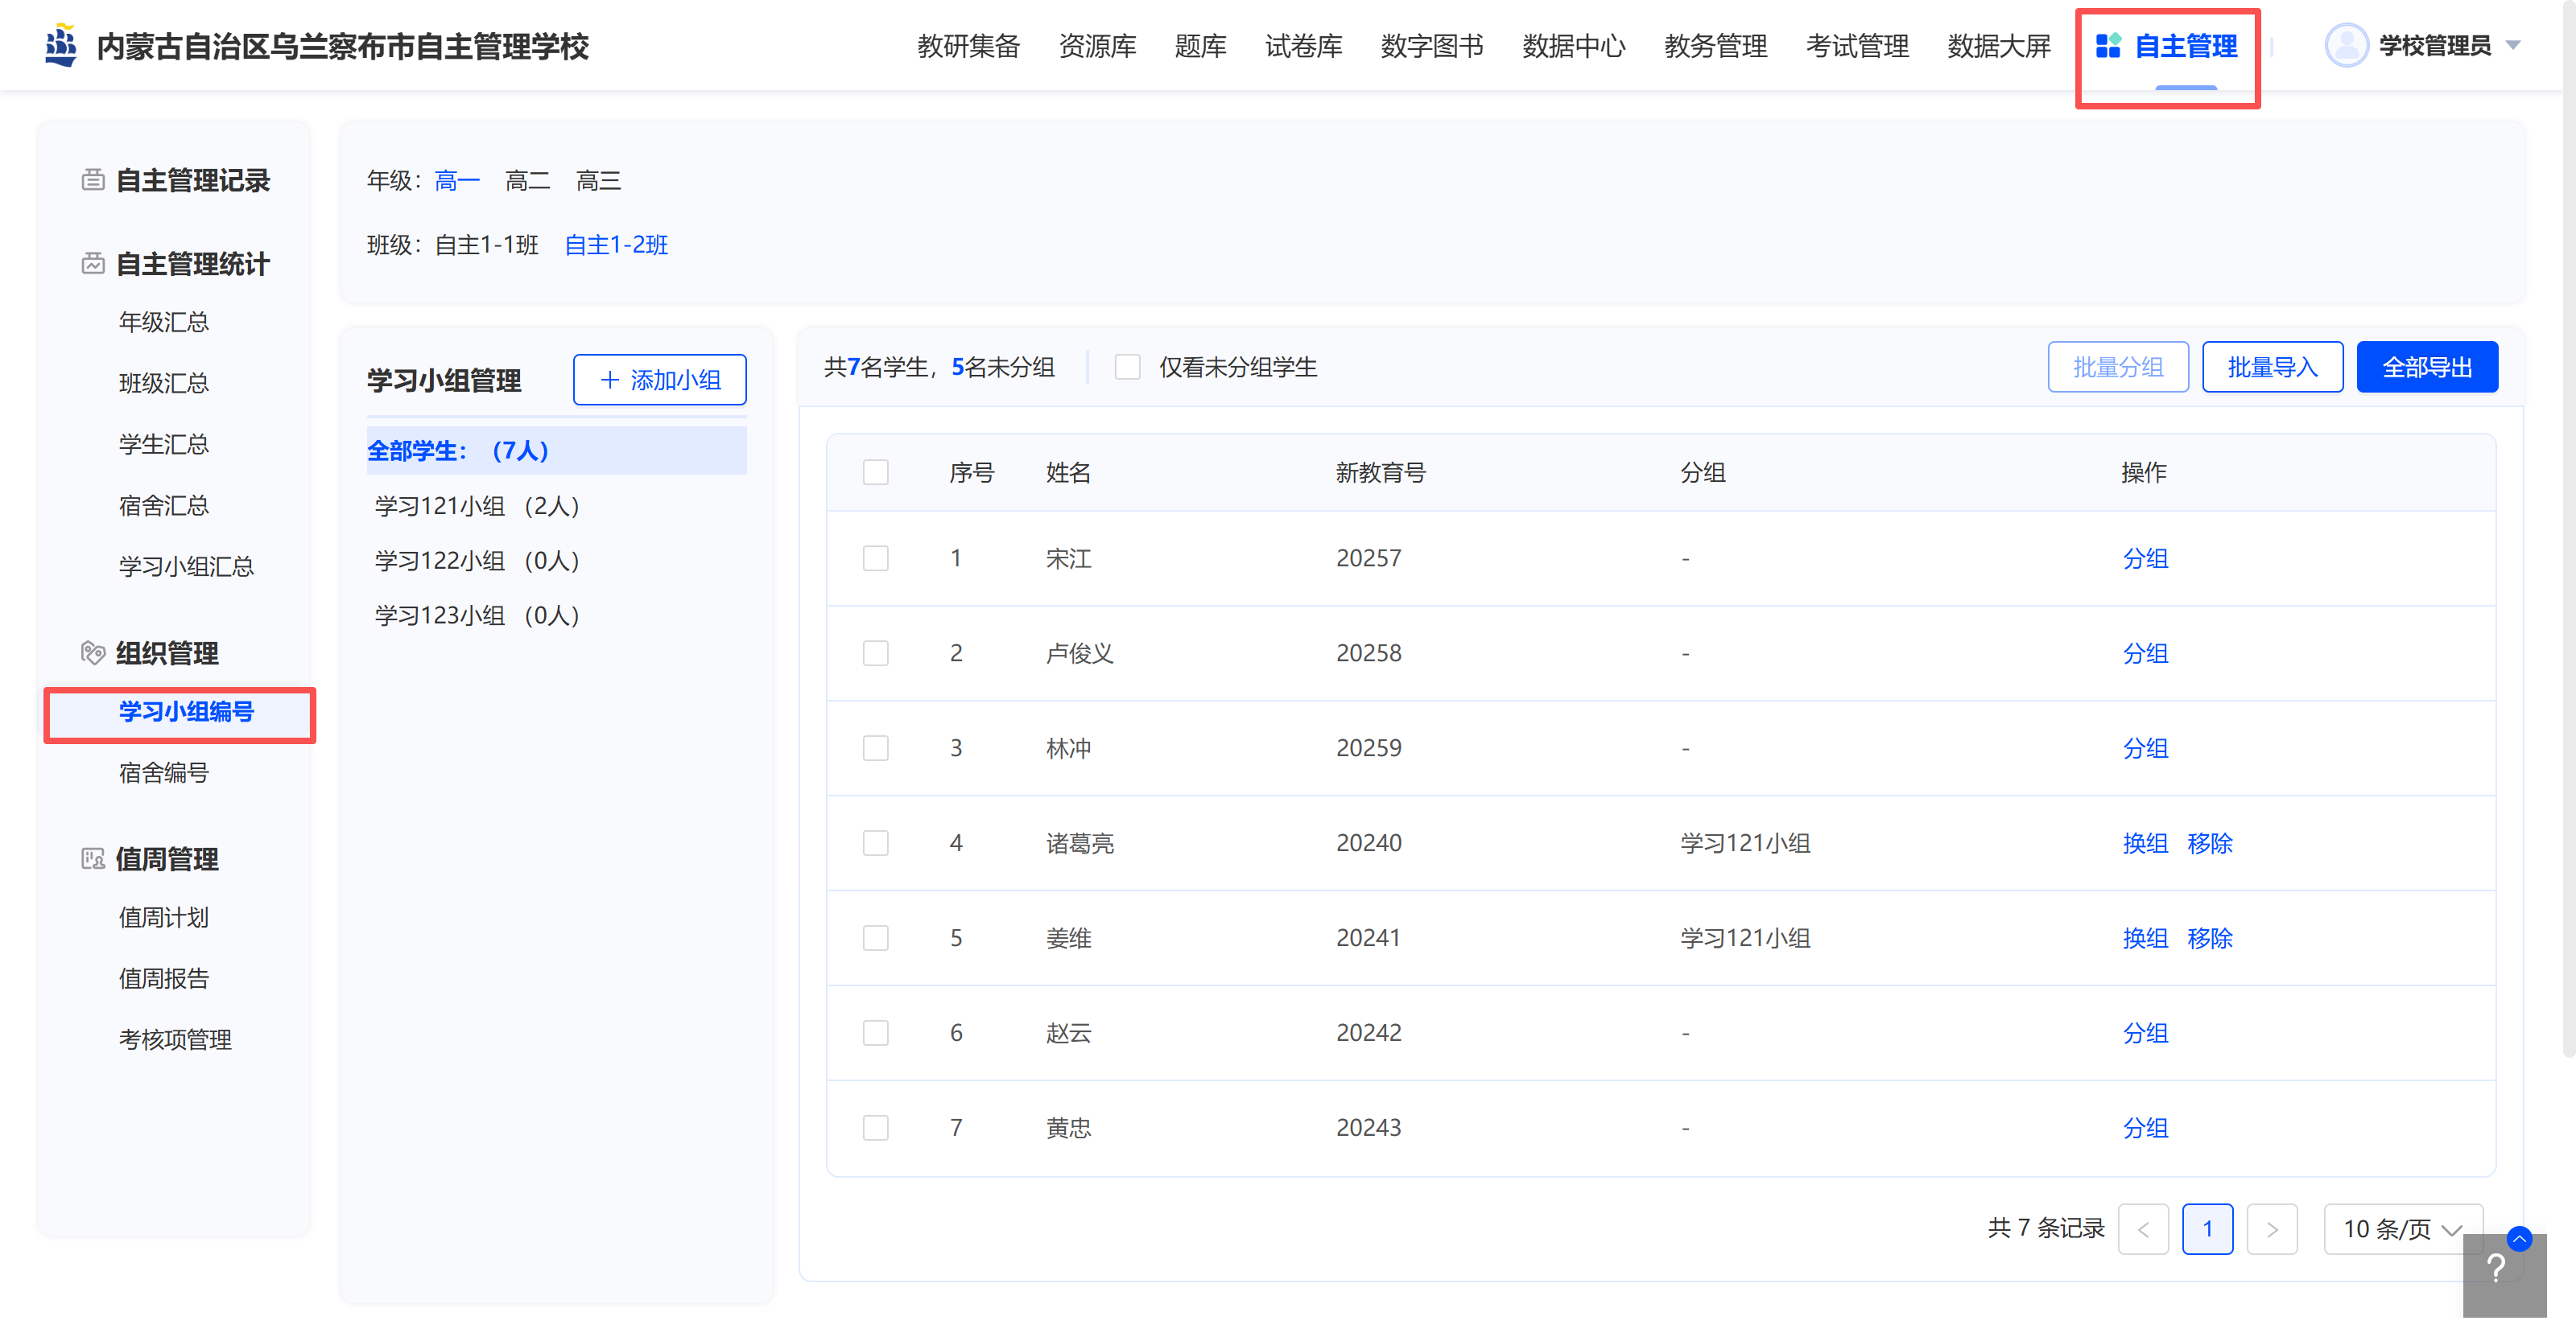Expand the 学校管理员 account dropdown arrow

2513,46
